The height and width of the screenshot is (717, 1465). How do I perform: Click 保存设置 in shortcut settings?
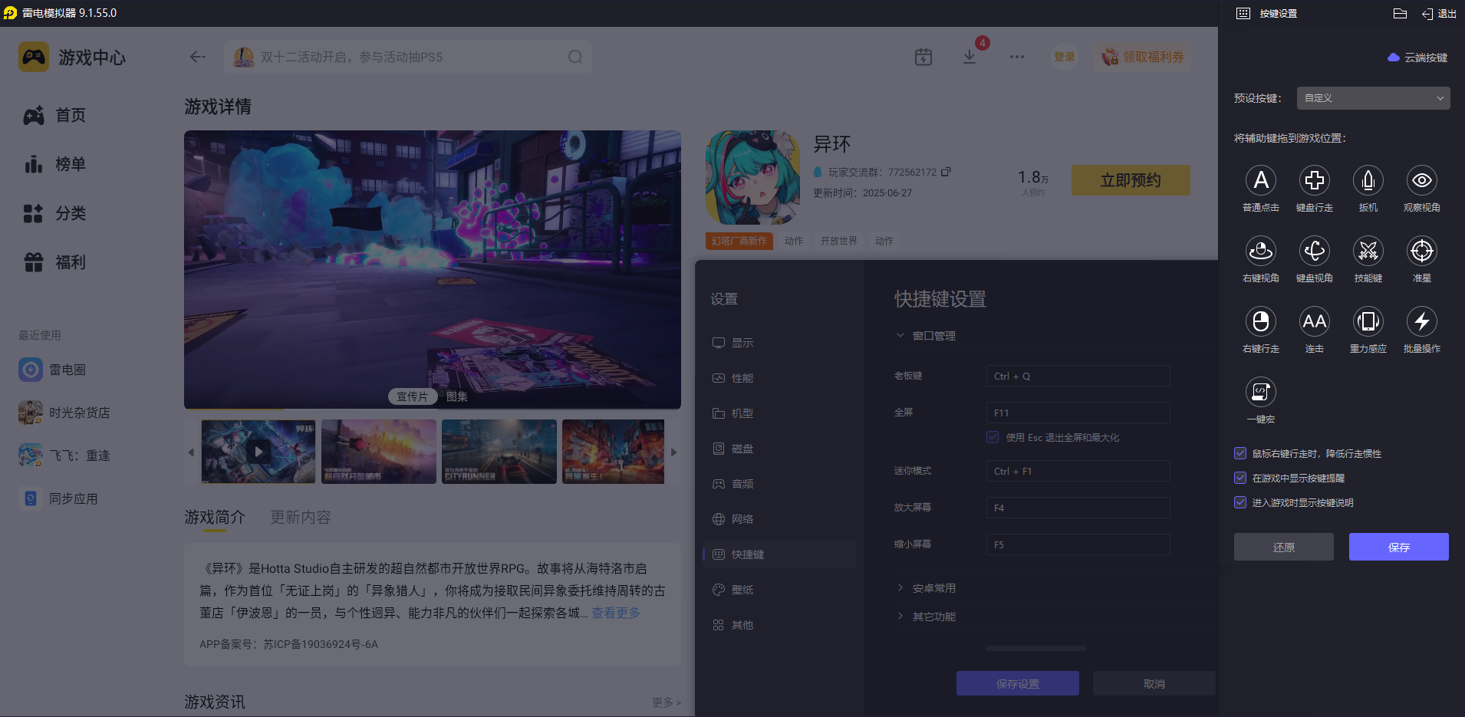pyautogui.click(x=1018, y=683)
